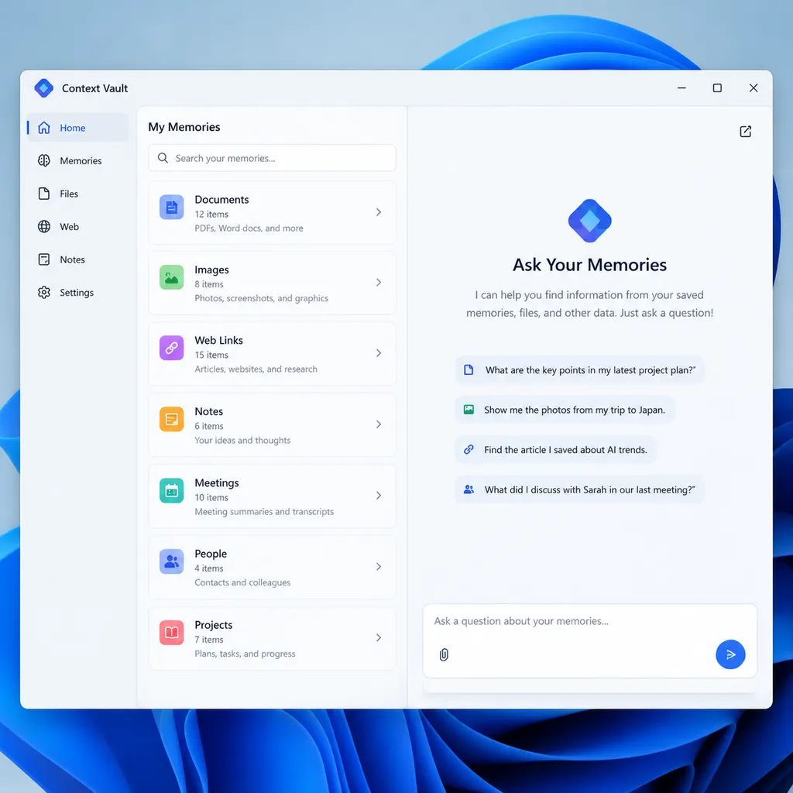Click the orange Notes category icon

(x=171, y=419)
